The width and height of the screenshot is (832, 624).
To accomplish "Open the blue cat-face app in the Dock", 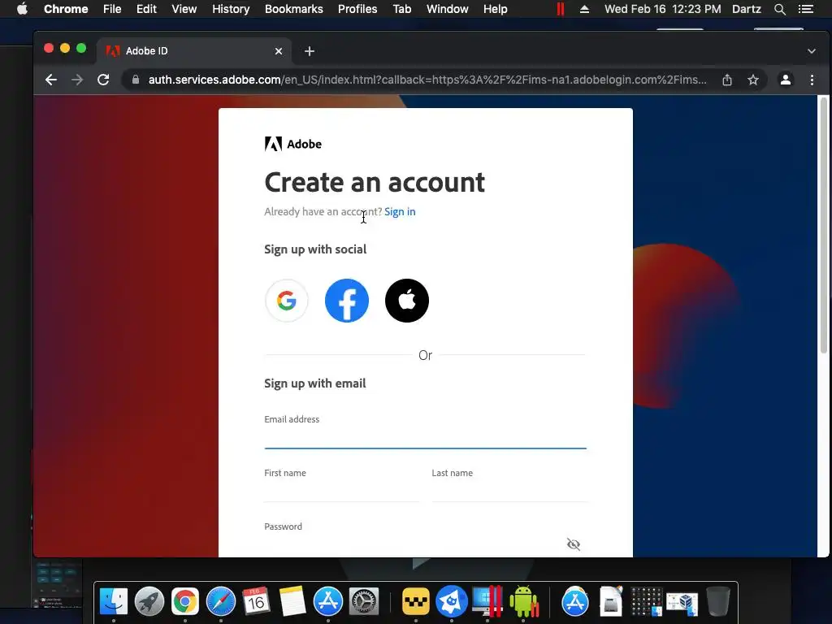I will point(452,601).
